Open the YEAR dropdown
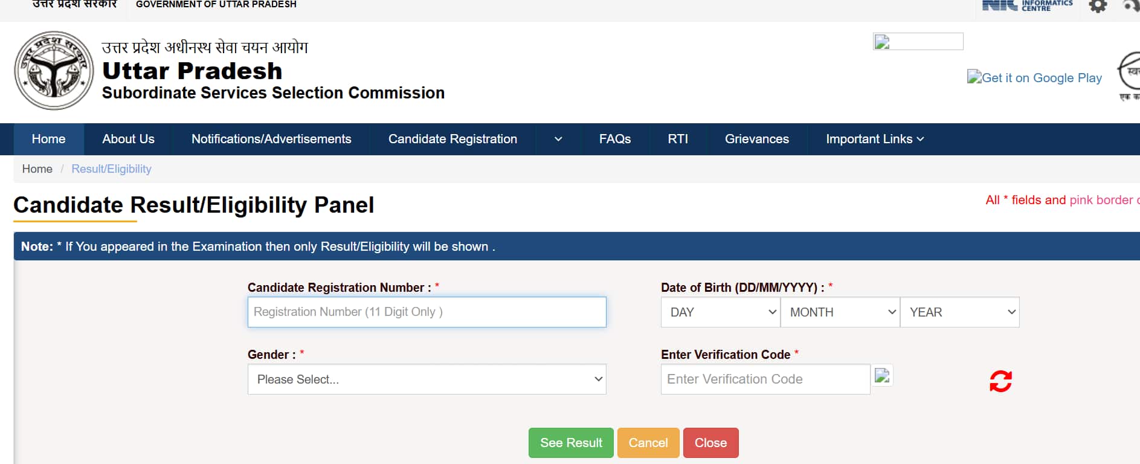This screenshot has width=1140, height=464. click(959, 312)
